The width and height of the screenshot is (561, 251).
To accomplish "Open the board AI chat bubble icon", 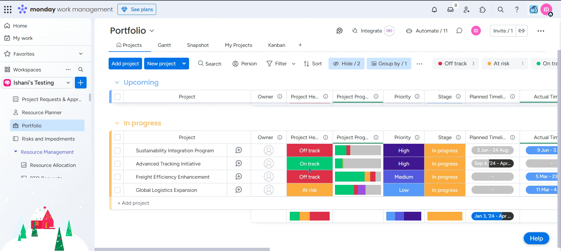I will pyautogui.click(x=339, y=31).
